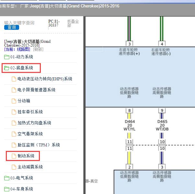The width and height of the screenshot is (195, 194).
Task: Click document icon beside 电子限滑差速器系统
Action: [14, 90]
